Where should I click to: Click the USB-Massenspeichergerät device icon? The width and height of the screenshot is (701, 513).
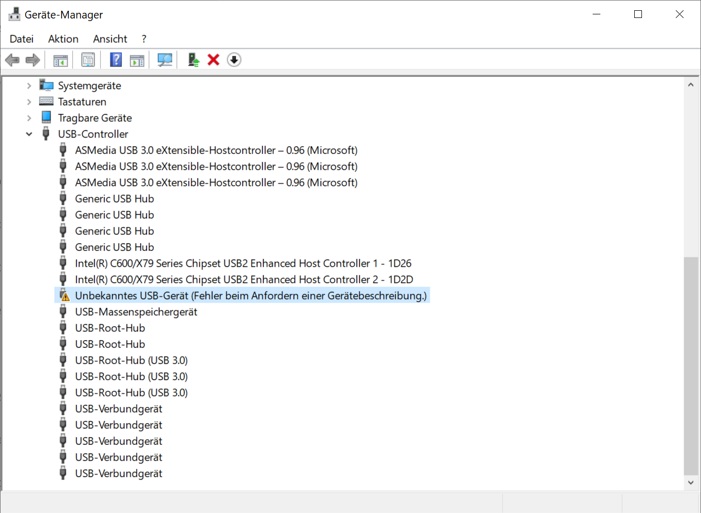coord(63,312)
